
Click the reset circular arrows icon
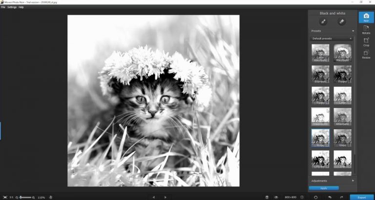pyautogui.click(x=316, y=198)
